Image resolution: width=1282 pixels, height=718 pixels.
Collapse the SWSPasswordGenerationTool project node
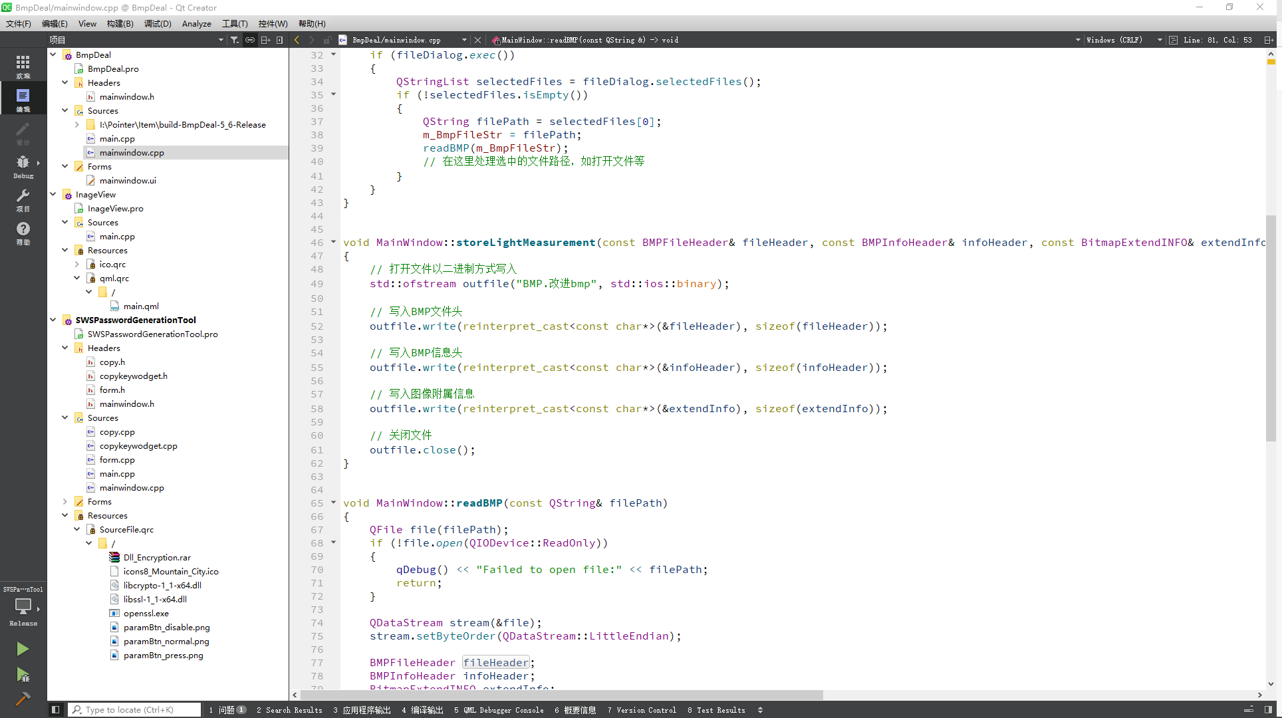(x=53, y=320)
